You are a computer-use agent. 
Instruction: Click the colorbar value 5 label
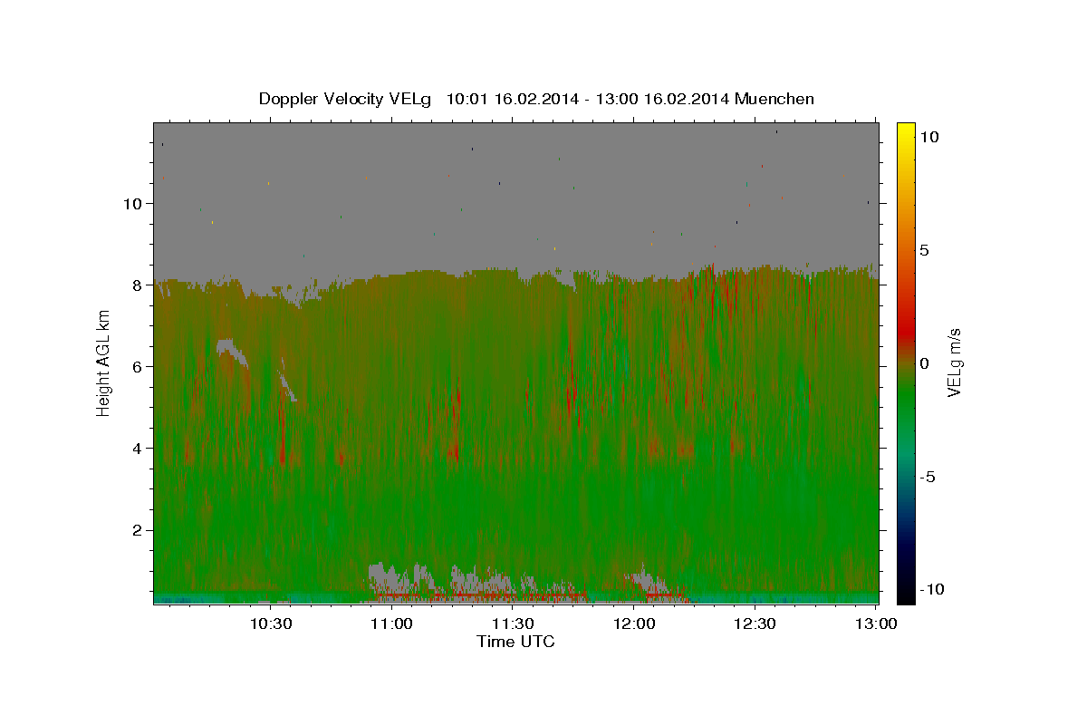[x=923, y=250]
